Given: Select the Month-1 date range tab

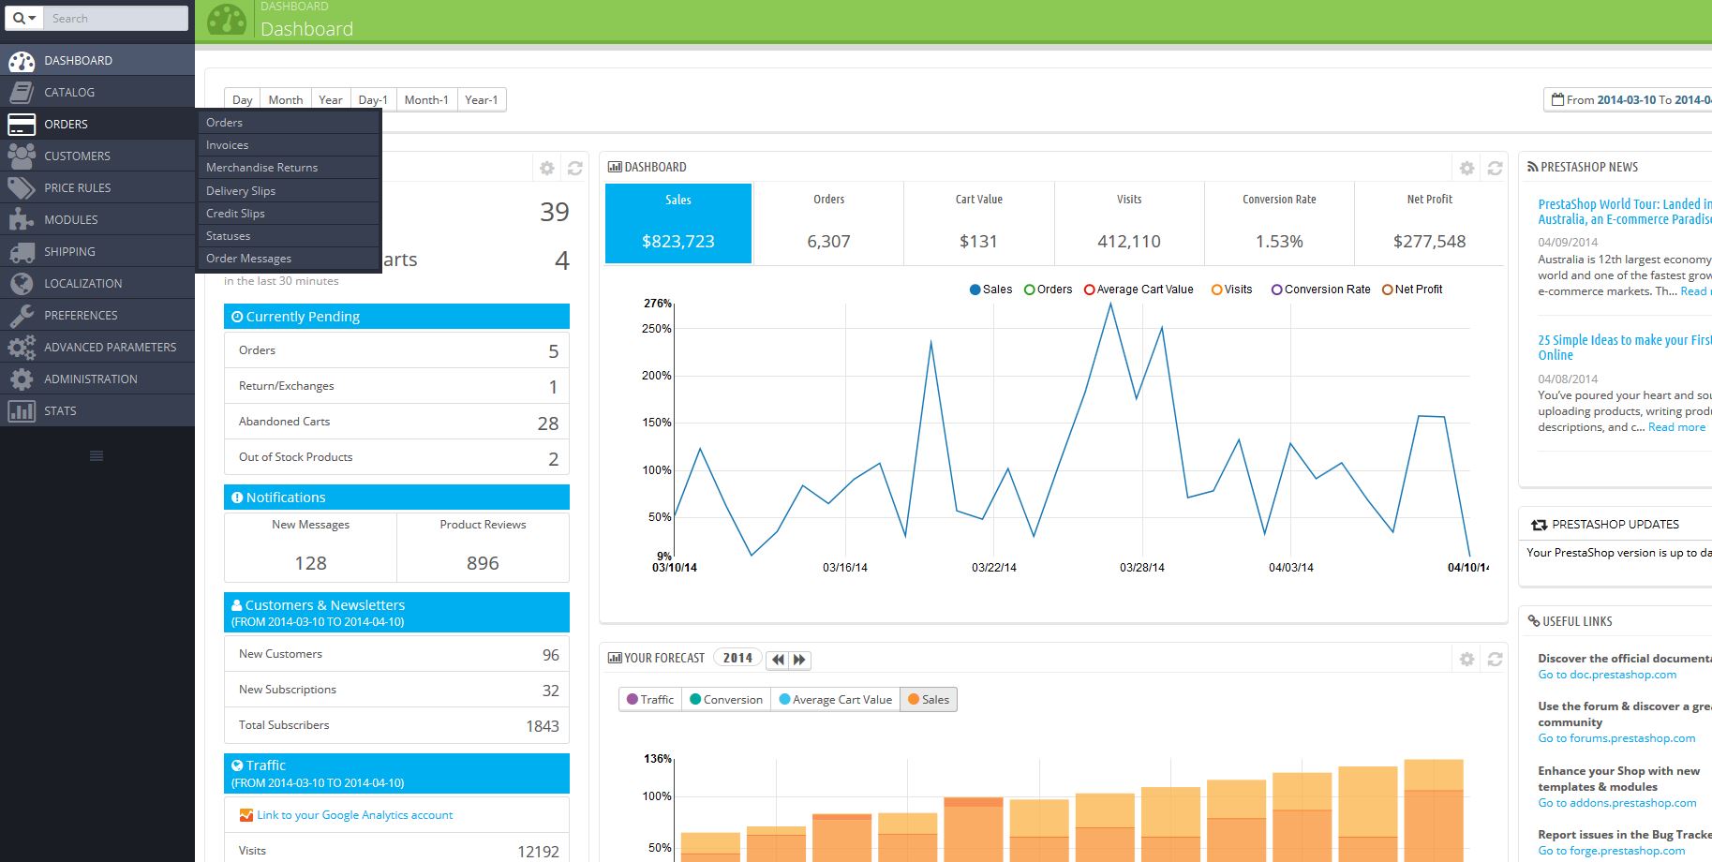Looking at the screenshot, I should point(426,99).
